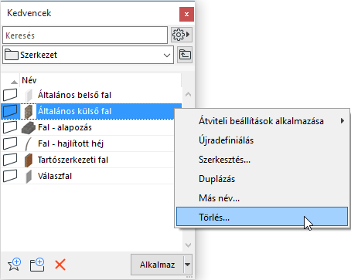The image size is (351, 280).
Task: Click the list scrollbar up arrow
Action: coord(188,94)
